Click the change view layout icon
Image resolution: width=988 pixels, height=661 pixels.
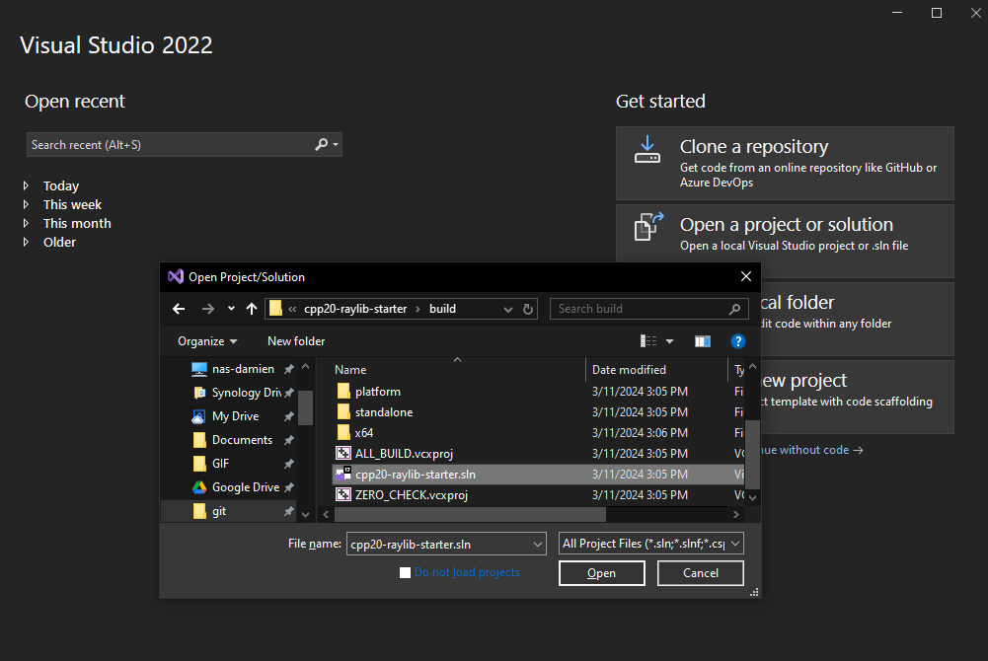click(648, 341)
